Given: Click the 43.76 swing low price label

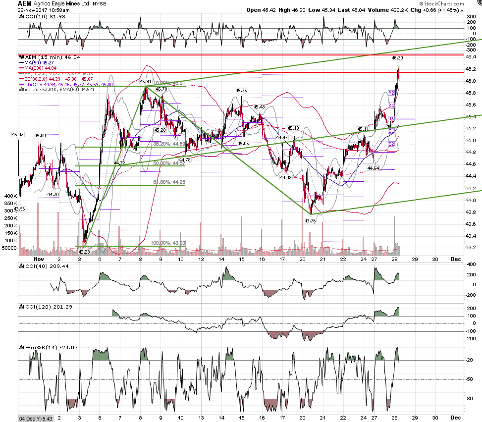Looking at the screenshot, I should point(310,221).
